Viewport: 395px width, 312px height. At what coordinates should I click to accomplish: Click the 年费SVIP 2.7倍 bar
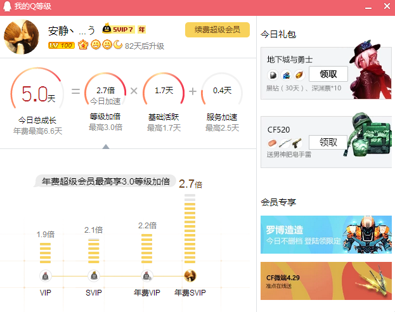pos(190,228)
